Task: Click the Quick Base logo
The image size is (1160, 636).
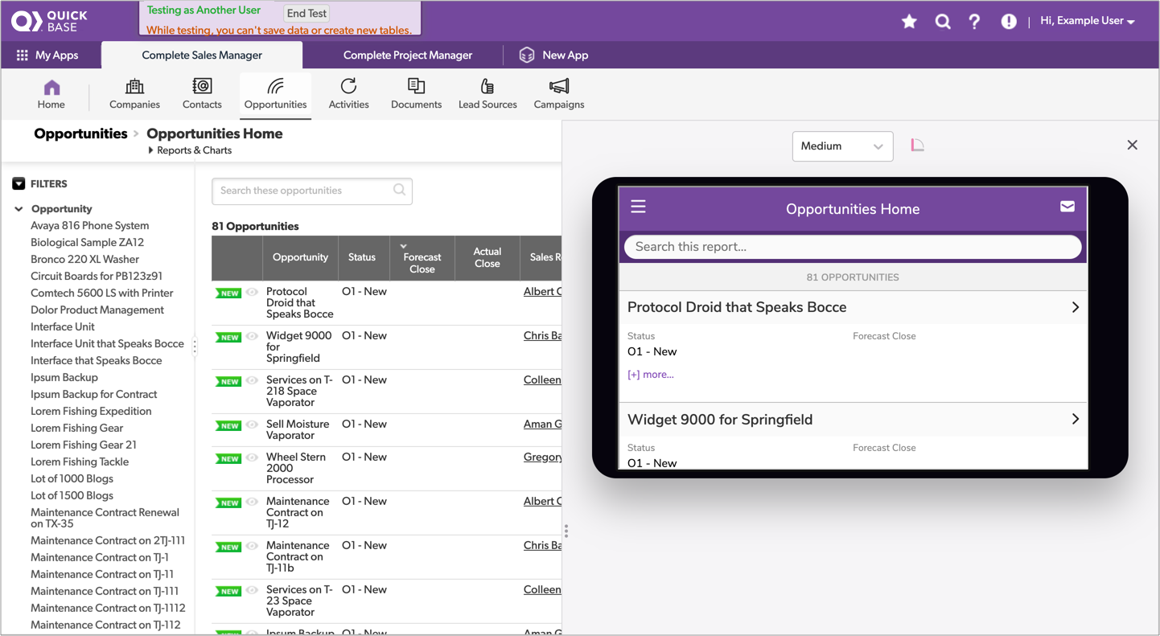Action: (x=49, y=22)
